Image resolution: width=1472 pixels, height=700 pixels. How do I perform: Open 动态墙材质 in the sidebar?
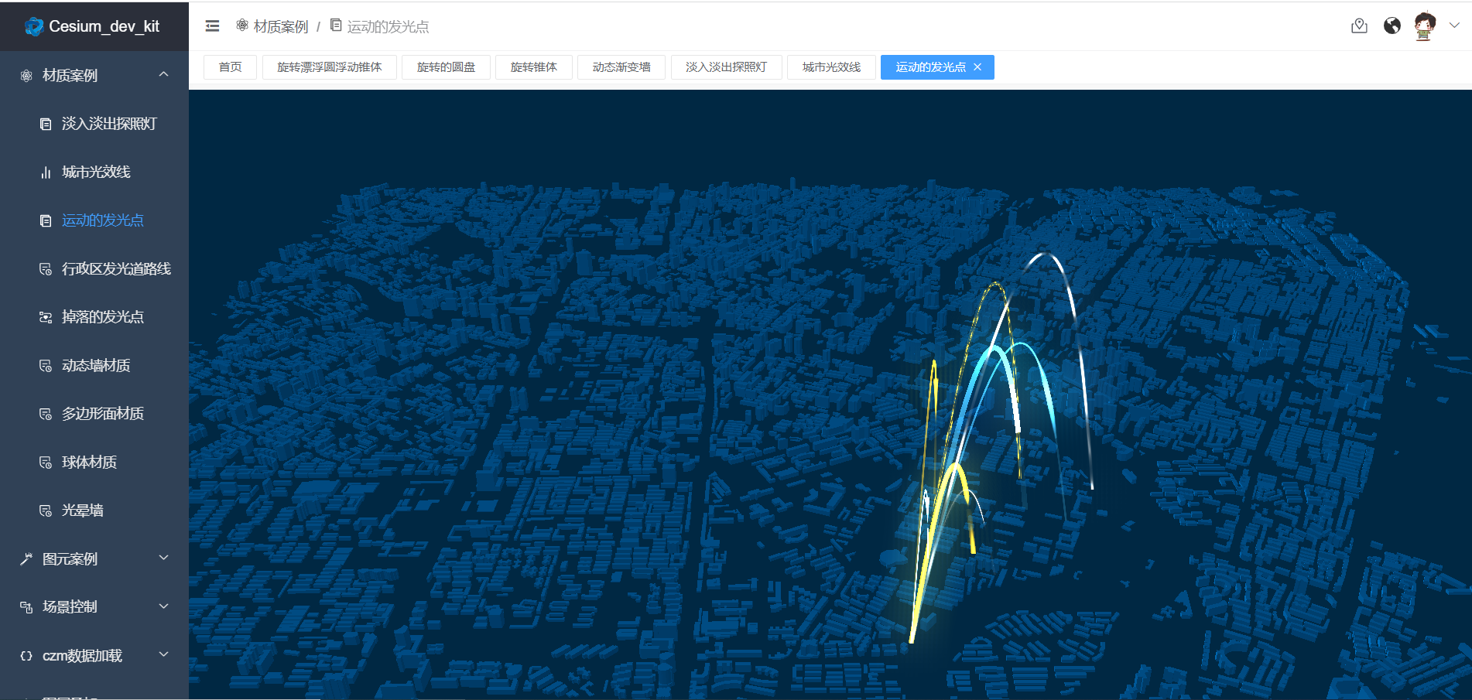pyautogui.click(x=94, y=366)
